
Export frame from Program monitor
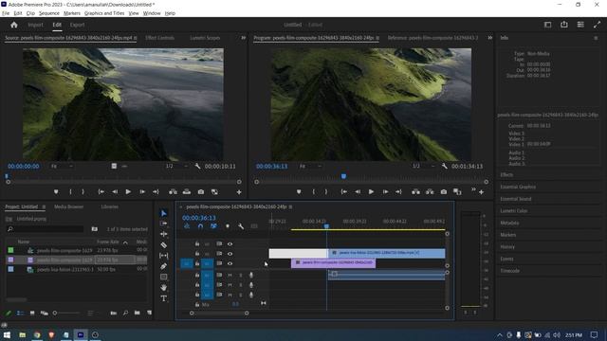click(x=444, y=191)
